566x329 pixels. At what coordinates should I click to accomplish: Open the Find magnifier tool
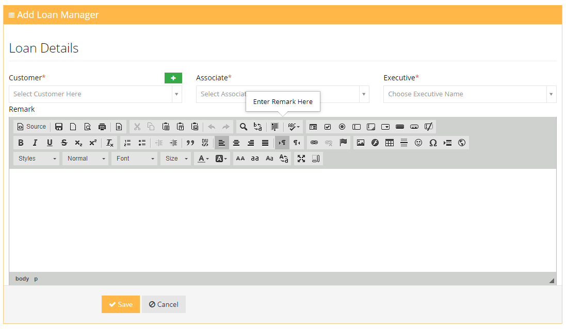point(244,127)
